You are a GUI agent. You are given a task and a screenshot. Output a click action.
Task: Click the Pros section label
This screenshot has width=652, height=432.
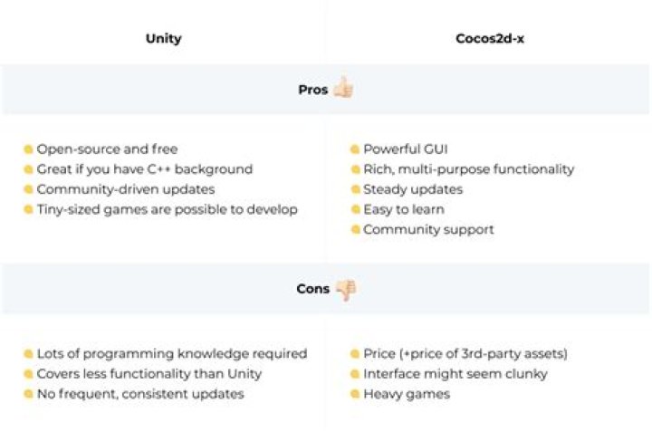tap(313, 90)
